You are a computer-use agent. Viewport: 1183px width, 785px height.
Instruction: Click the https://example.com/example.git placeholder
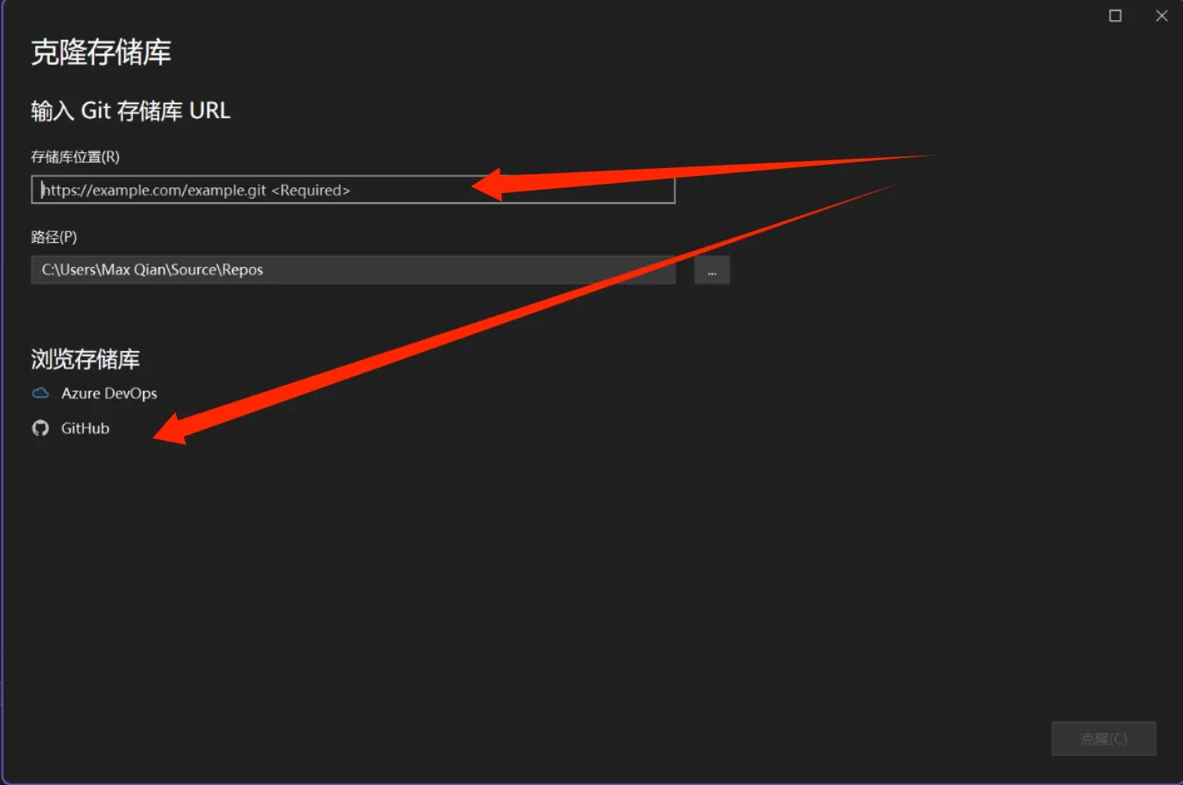154,191
